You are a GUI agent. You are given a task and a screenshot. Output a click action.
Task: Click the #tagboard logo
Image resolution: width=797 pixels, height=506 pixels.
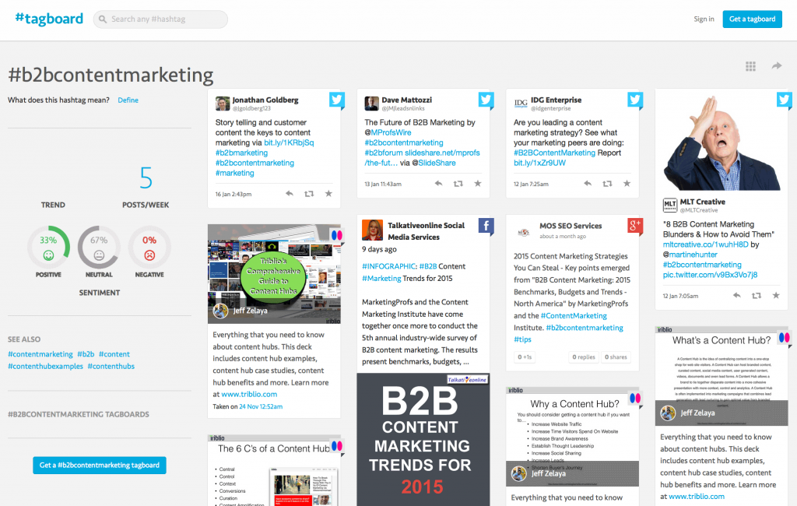click(49, 19)
